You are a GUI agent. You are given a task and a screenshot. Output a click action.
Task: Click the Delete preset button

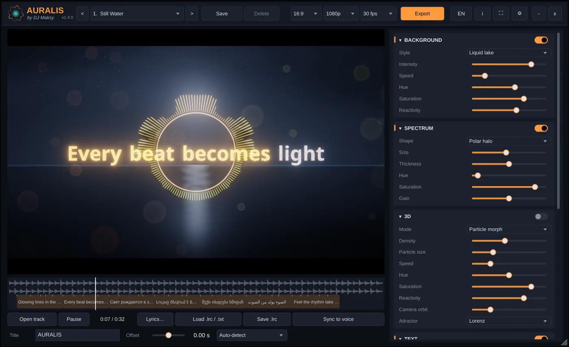pos(262,13)
